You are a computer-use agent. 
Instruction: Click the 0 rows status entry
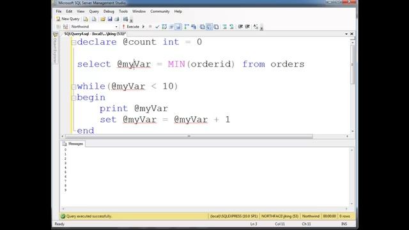pyautogui.click(x=344, y=216)
